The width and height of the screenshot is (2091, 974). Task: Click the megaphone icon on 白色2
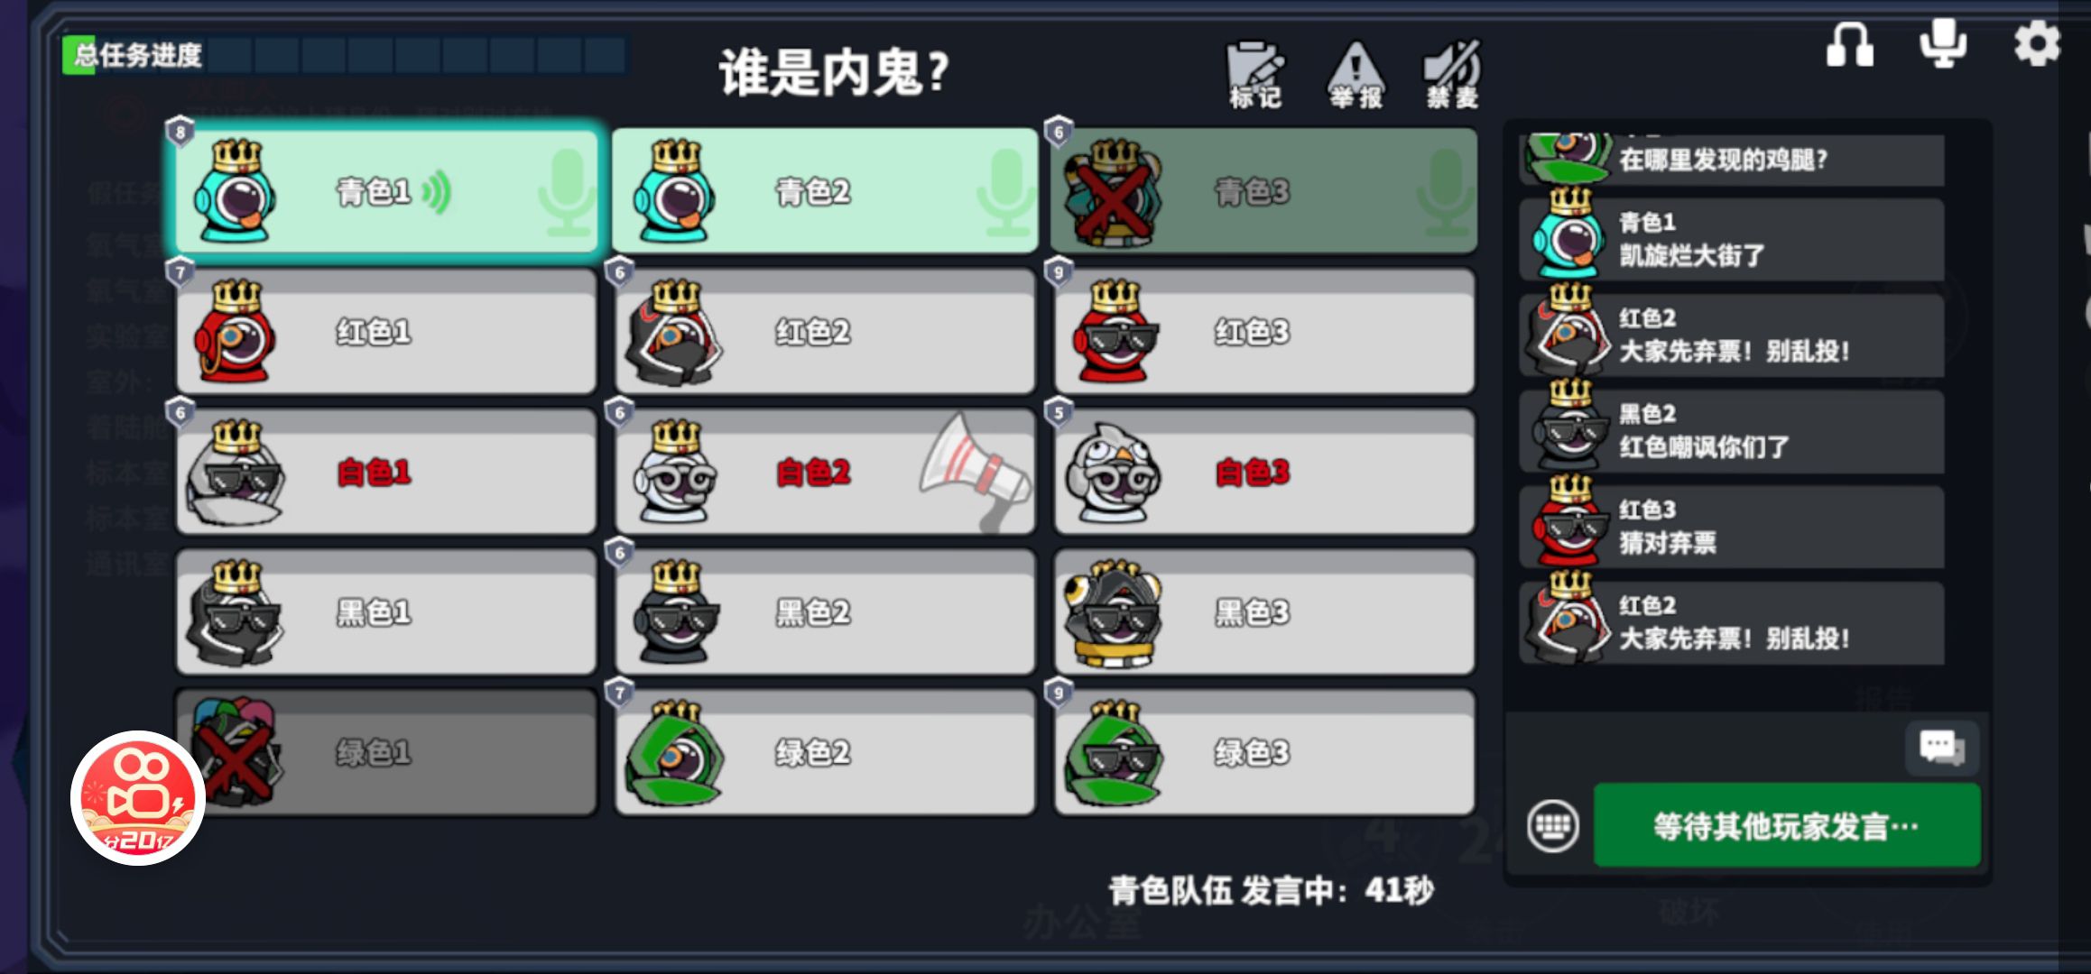pos(975,471)
